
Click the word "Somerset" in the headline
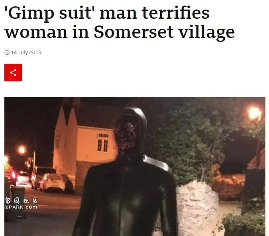tap(134, 32)
